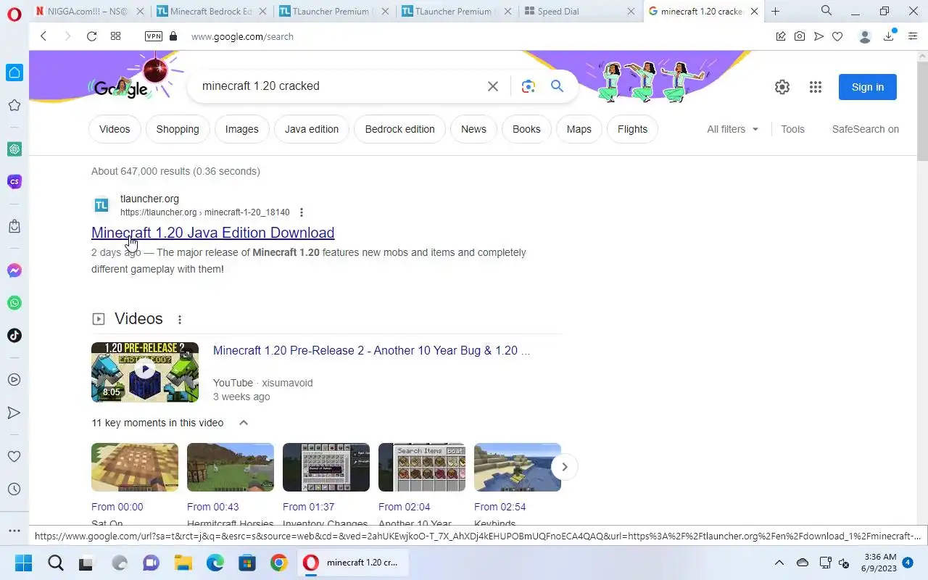
Task: Switch to first TLauncher Premium tab
Action: (334, 11)
